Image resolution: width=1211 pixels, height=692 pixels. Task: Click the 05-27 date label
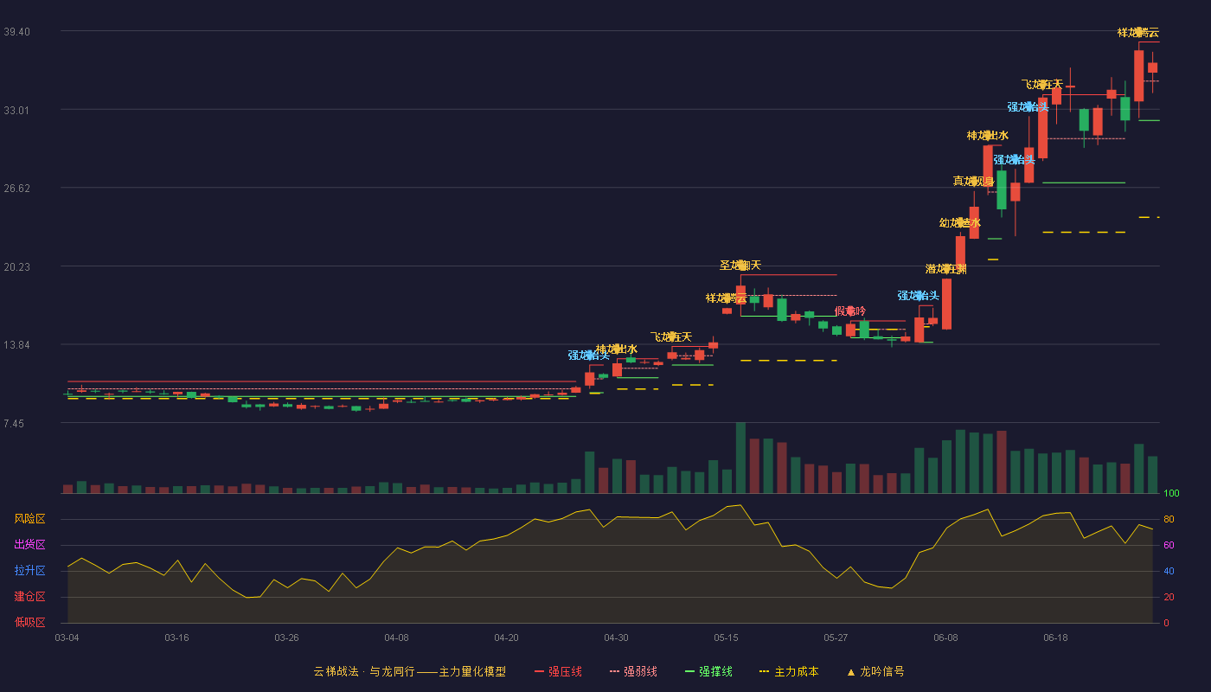[836, 638]
